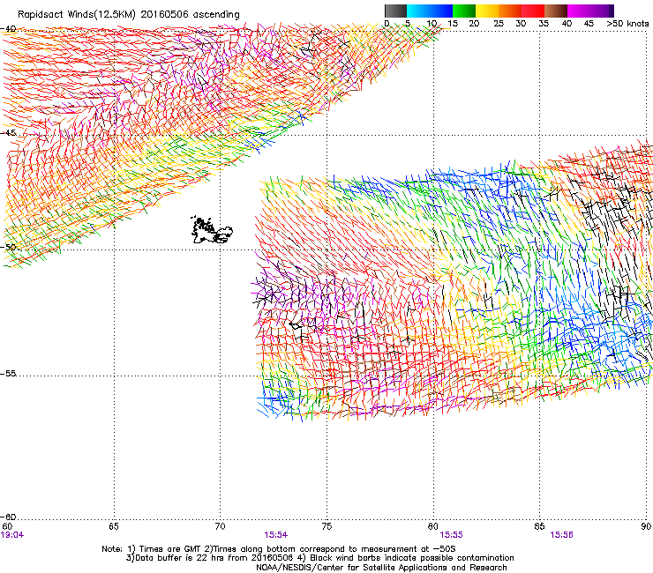Click the '-60' latitude label
The height and width of the screenshot is (573, 653).
click(x=8, y=517)
